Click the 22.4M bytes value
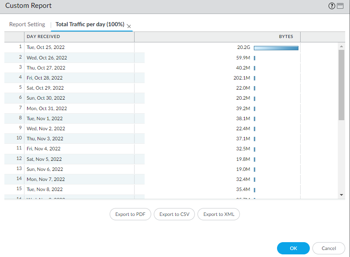The height and width of the screenshot is (257, 350). (x=243, y=128)
